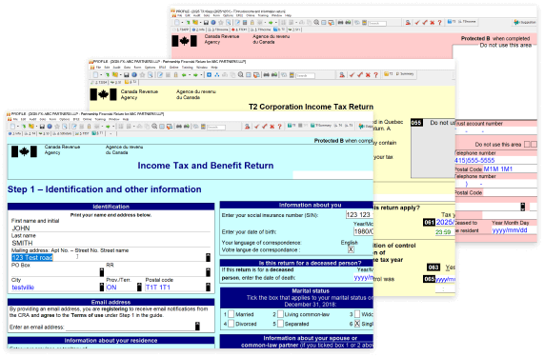Open the Window menu in front window
The width and height of the screenshot is (544, 357).
pos(114,119)
